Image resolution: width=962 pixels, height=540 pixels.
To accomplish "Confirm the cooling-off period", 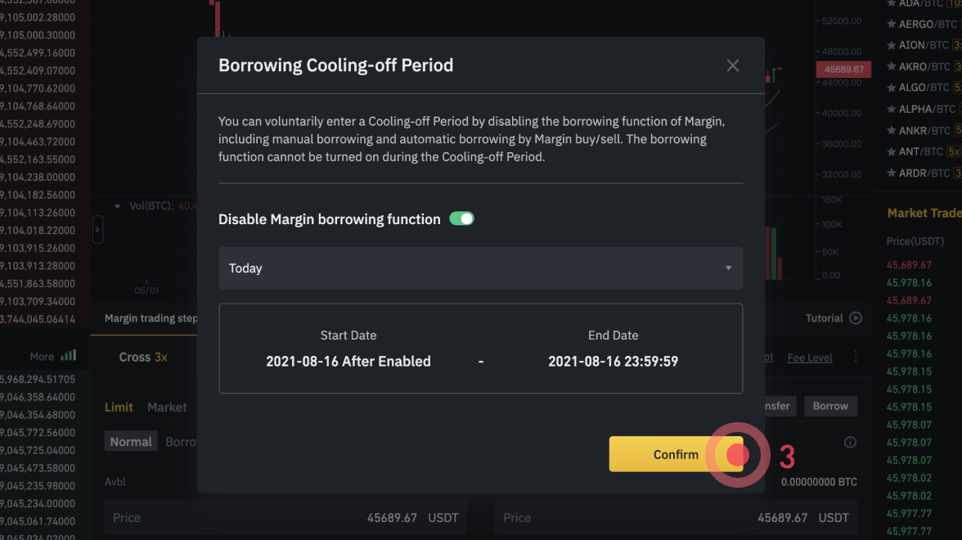I will [x=664, y=454].
